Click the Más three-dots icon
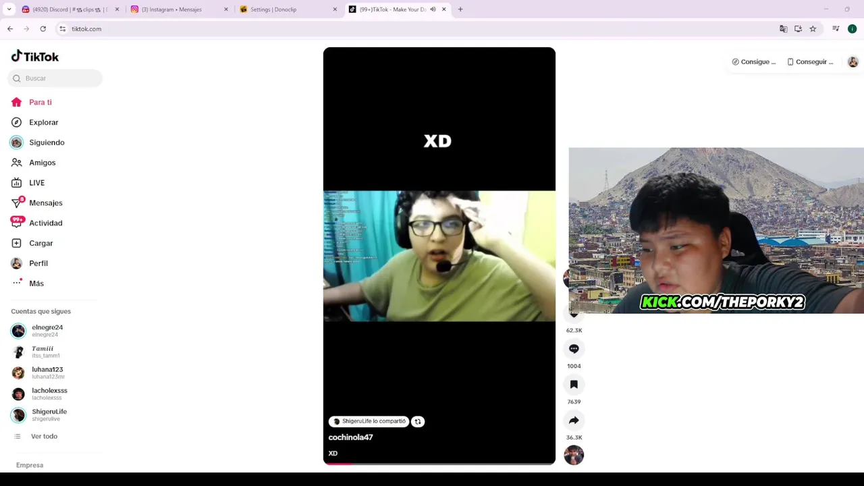Image resolution: width=864 pixels, height=486 pixels. coord(17,283)
